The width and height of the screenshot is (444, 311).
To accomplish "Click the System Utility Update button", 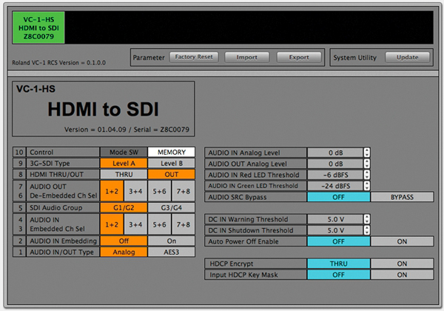I will point(408,57).
